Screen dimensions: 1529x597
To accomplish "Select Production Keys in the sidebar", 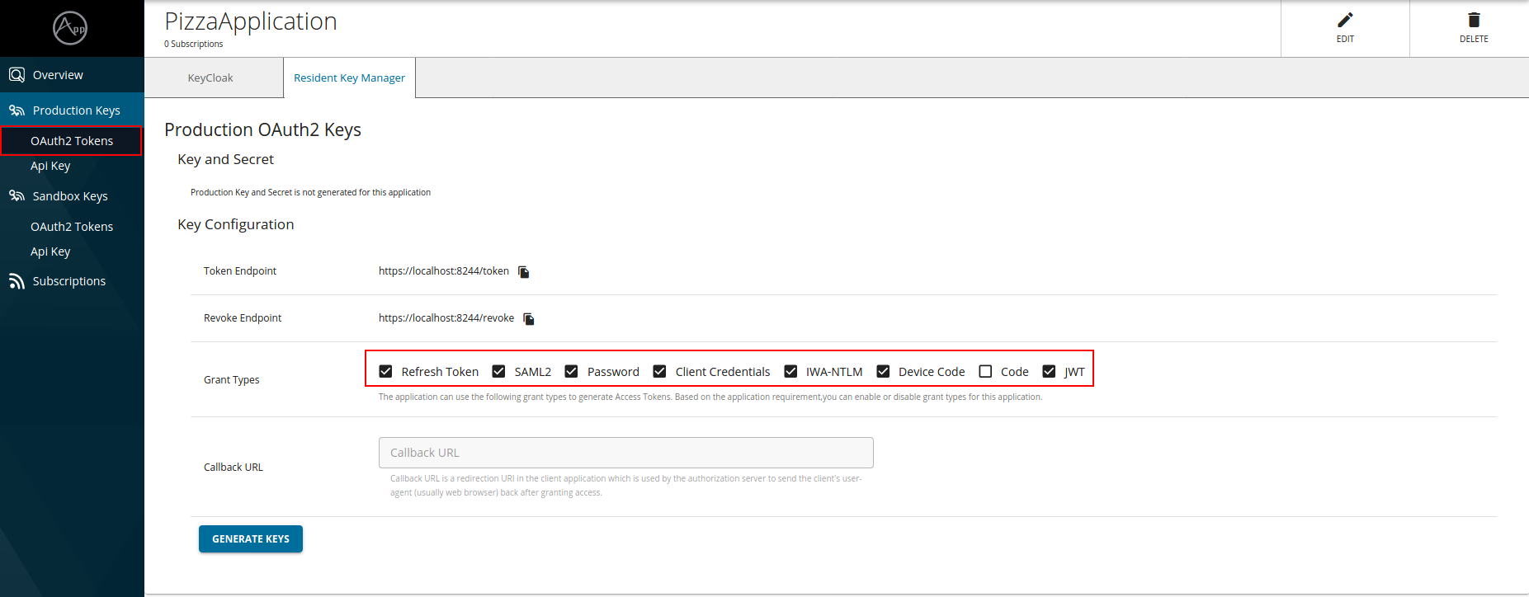I will (76, 110).
